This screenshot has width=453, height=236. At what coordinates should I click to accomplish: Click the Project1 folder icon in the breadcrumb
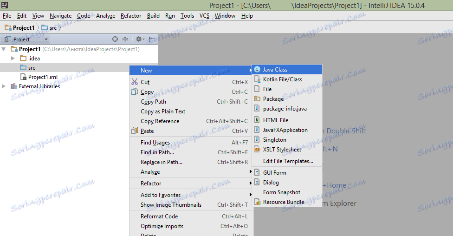8,28
